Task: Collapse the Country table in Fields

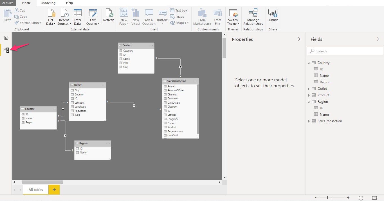Action: [x=309, y=63]
